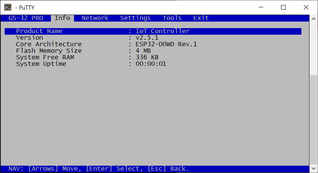Maximize the PuTTY window
This screenshot has height=173, width=318.
(283, 7)
